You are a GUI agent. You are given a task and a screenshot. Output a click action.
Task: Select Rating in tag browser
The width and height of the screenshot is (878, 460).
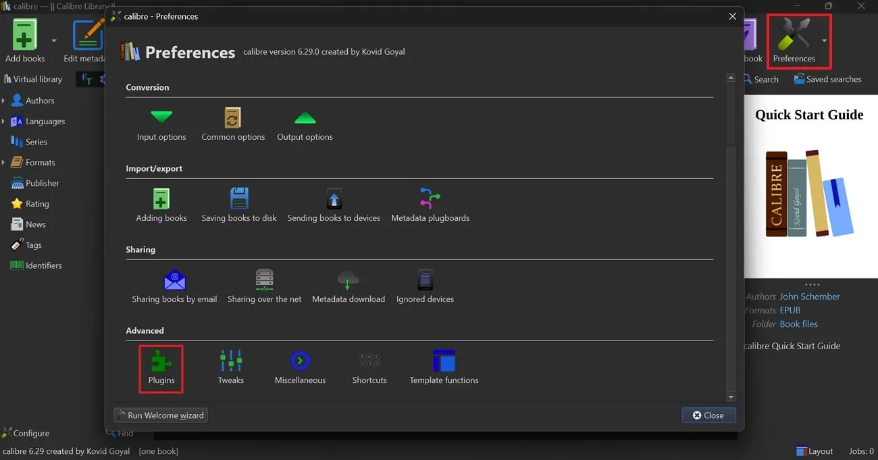(x=30, y=204)
